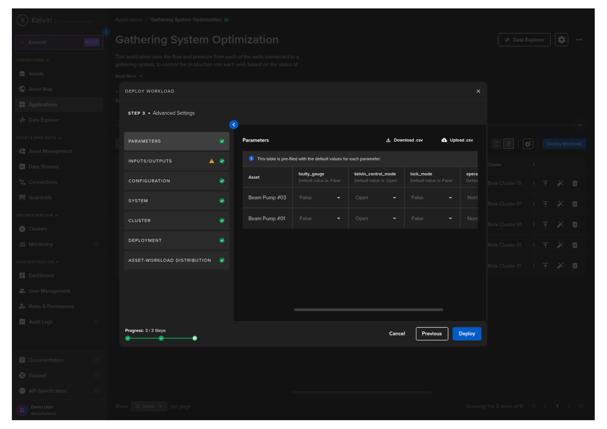607x429 pixels.
Task: Open faulty_gauge dropdown for Beam Pump #03
Action: [320, 198]
